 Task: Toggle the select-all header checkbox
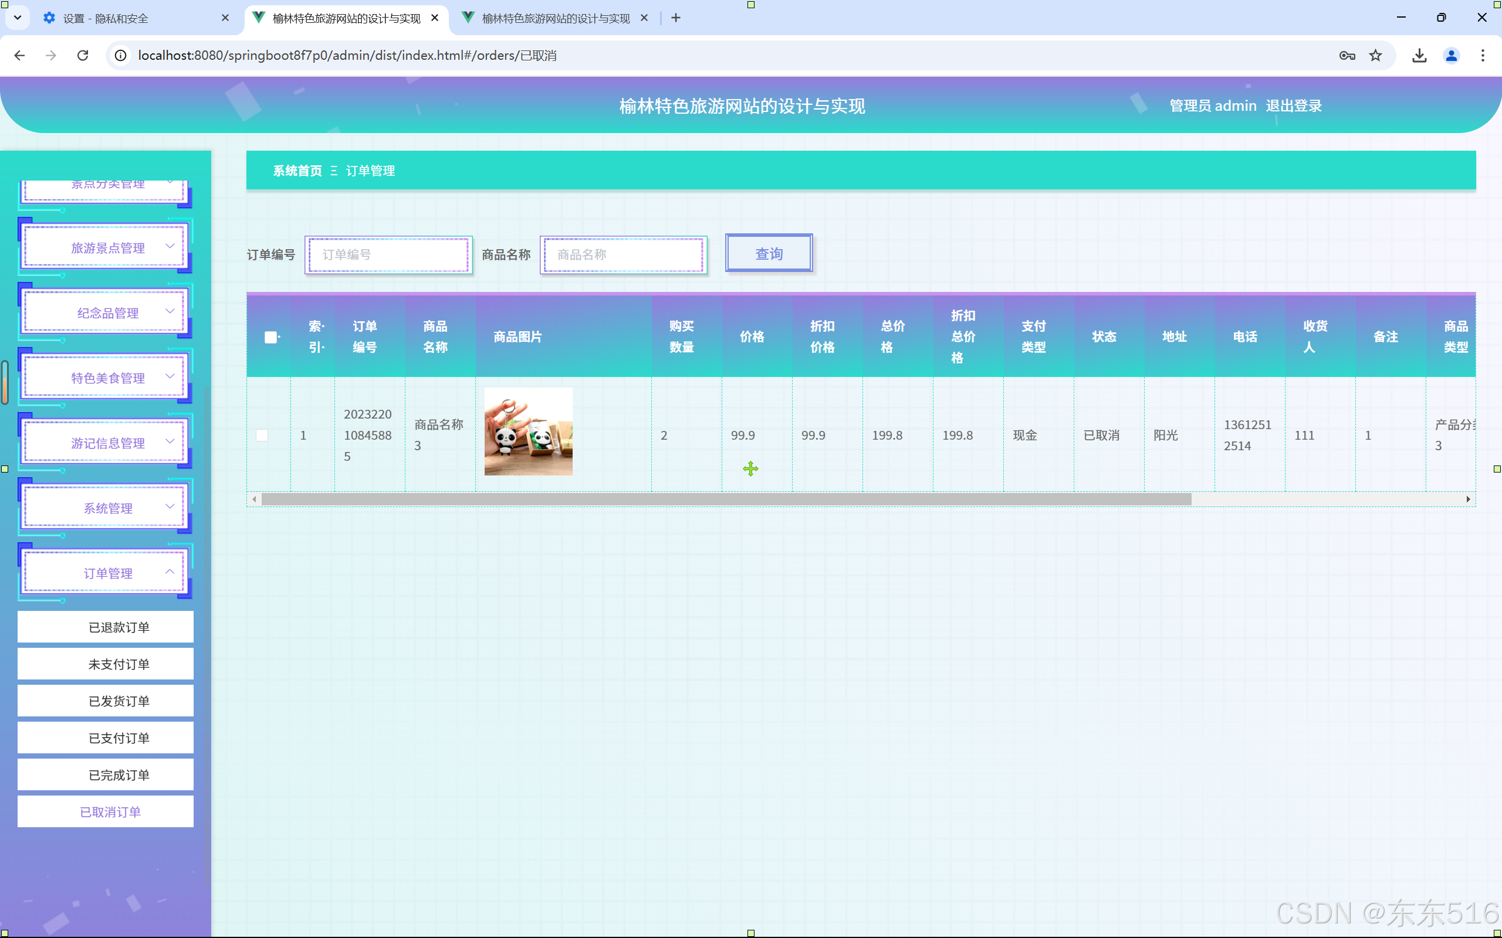click(270, 337)
